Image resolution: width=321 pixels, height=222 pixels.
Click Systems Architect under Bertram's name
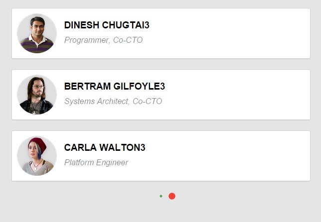96,101
